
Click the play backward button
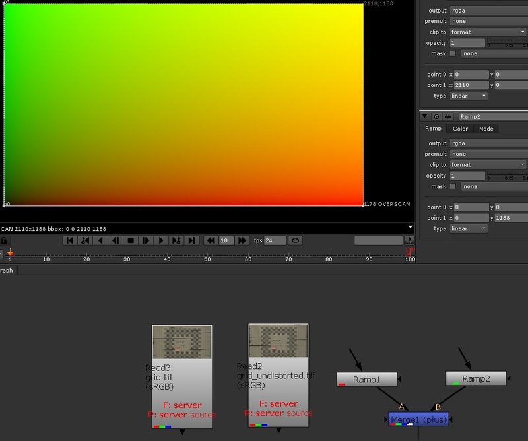click(x=100, y=240)
